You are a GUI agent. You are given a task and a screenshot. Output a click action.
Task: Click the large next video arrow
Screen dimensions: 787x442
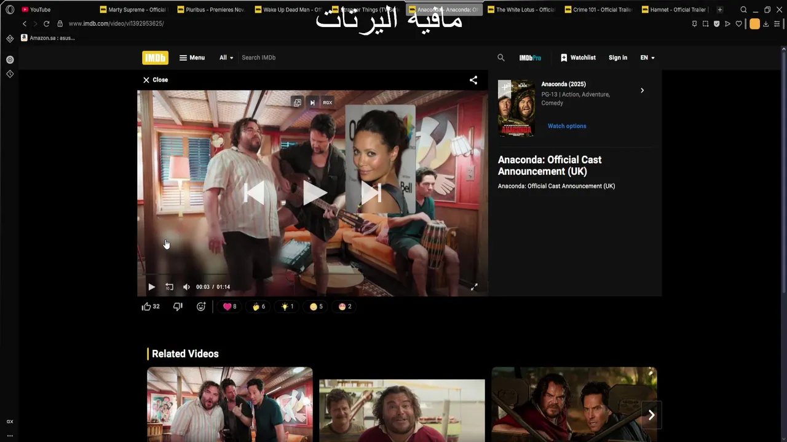click(x=371, y=193)
